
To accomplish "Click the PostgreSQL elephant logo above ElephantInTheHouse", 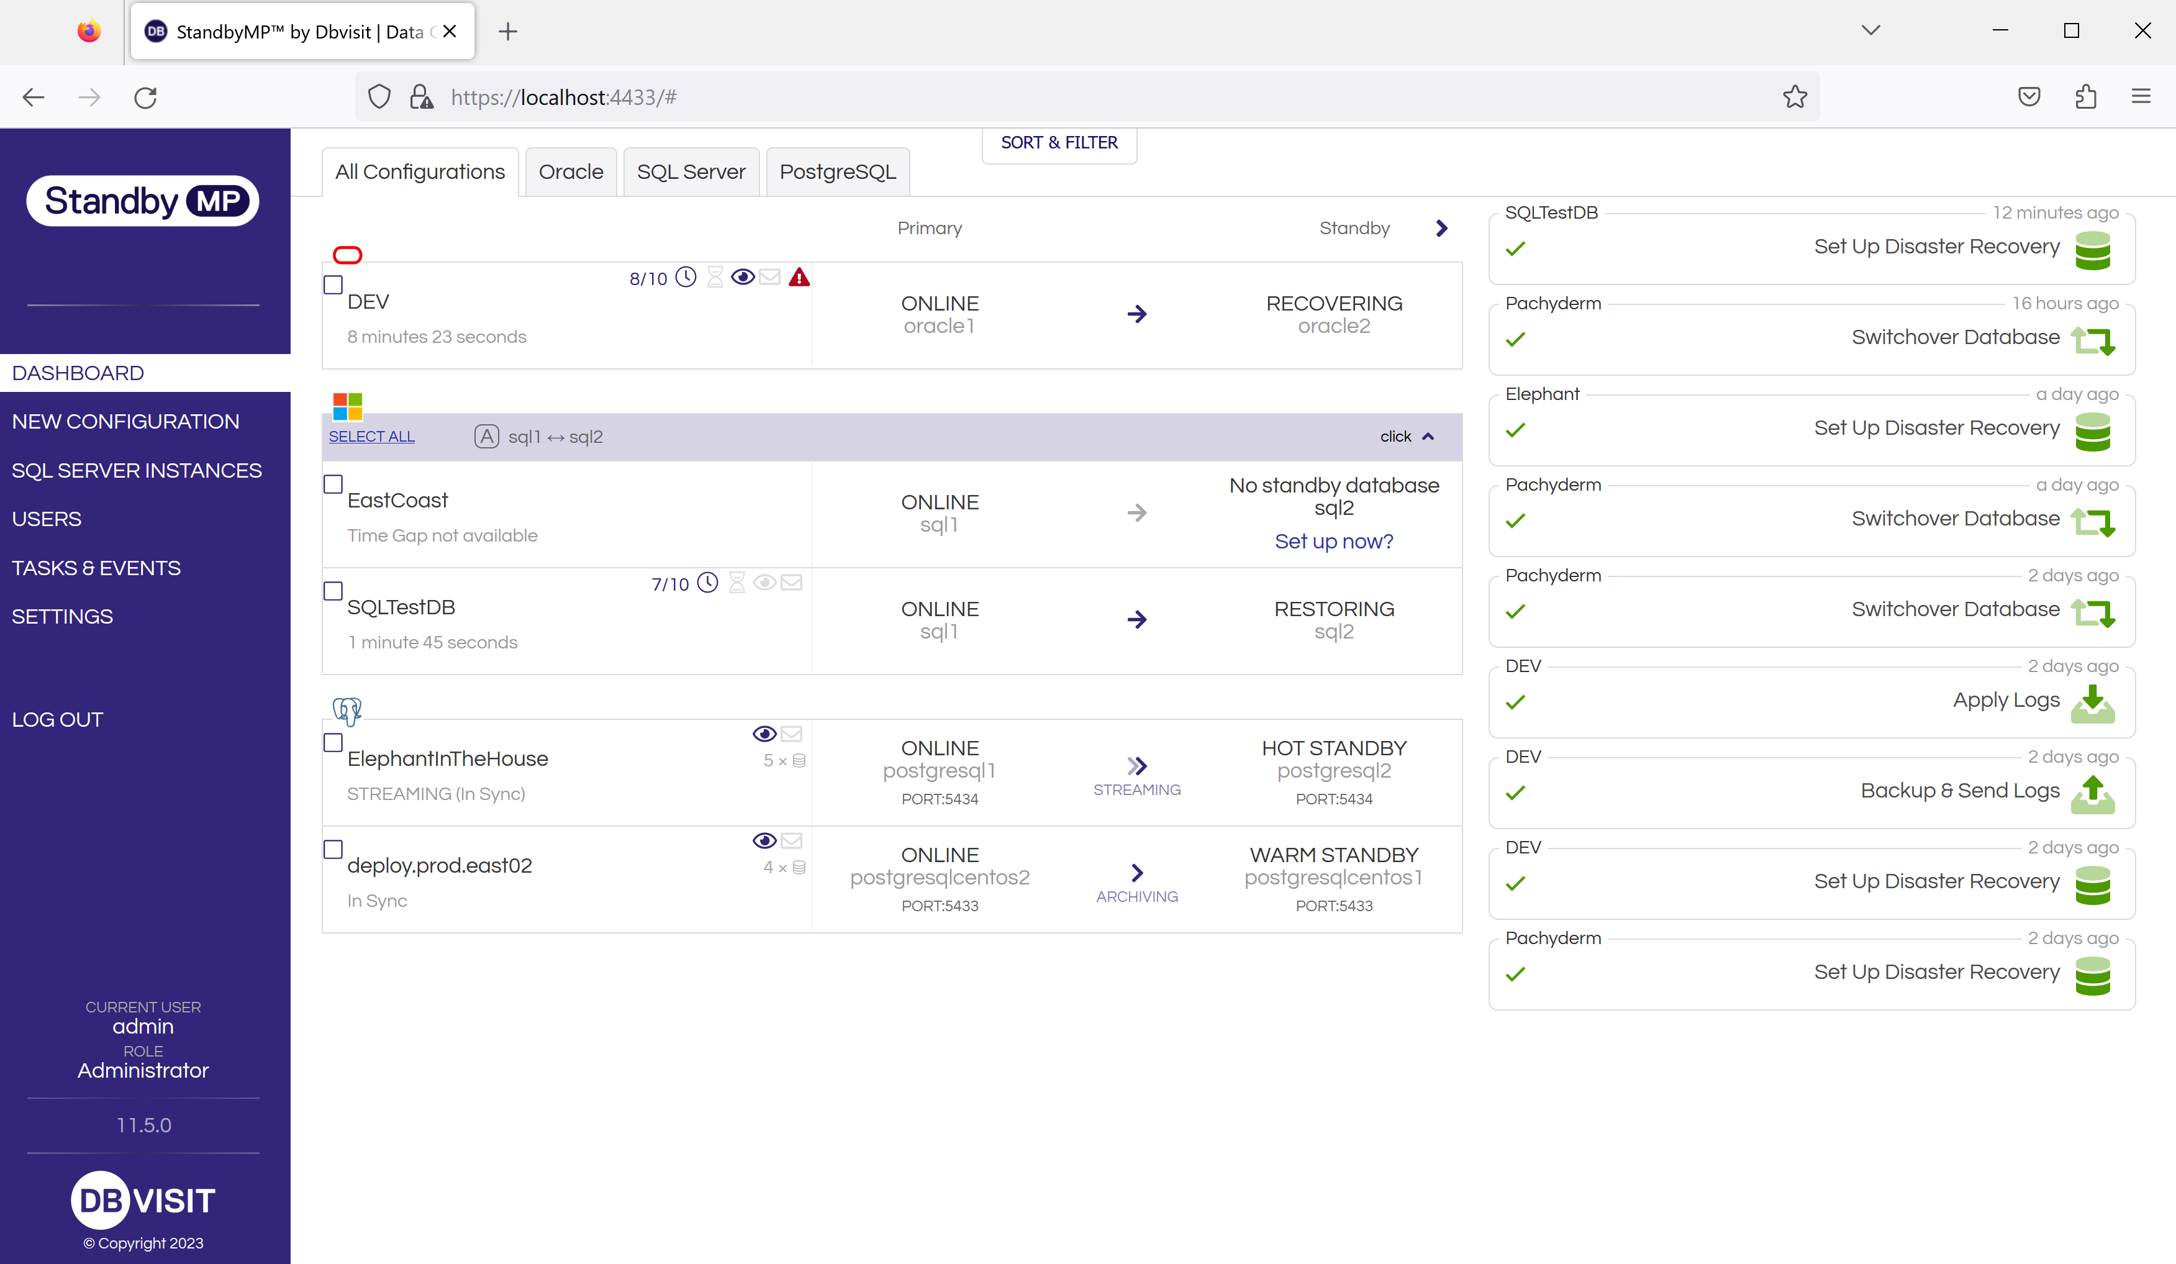I will (x=348, y=710).
